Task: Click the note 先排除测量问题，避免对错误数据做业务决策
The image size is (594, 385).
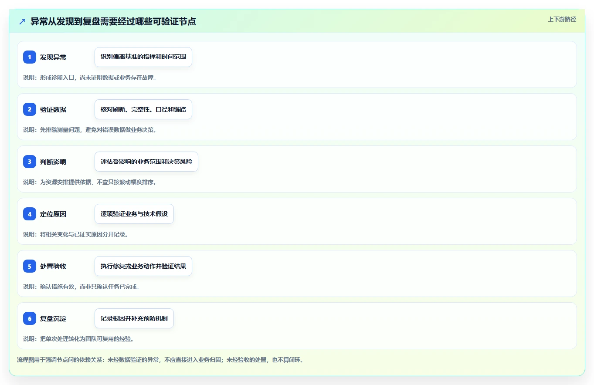Action: pyautogui.click(x=90, y=130)
